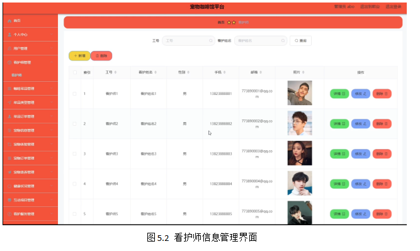Tick the checkbox for row 看护师5
Screen dimensions: 420x251
(x=74, y=214)
